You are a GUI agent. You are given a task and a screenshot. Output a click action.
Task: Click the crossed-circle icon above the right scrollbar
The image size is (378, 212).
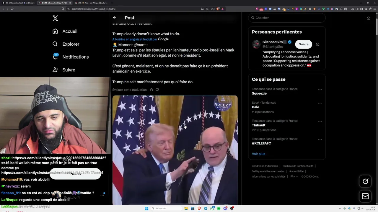tap(369, 18)
